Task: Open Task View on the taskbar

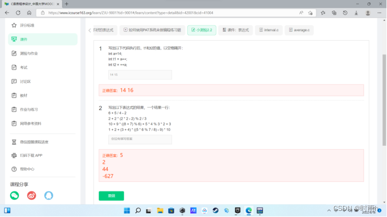Action: (149, 211)
